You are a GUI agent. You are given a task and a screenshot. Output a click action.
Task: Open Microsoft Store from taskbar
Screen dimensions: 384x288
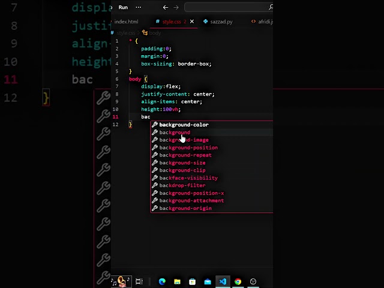pos(192,281)
